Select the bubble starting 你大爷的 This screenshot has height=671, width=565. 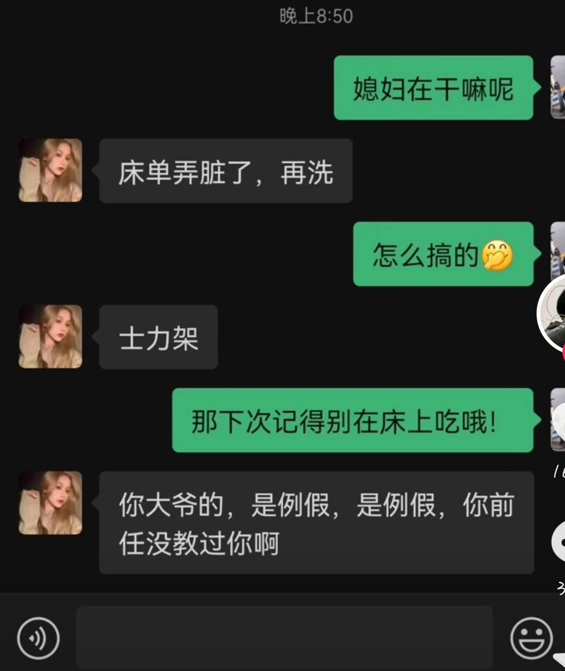[x=316, y=522]
